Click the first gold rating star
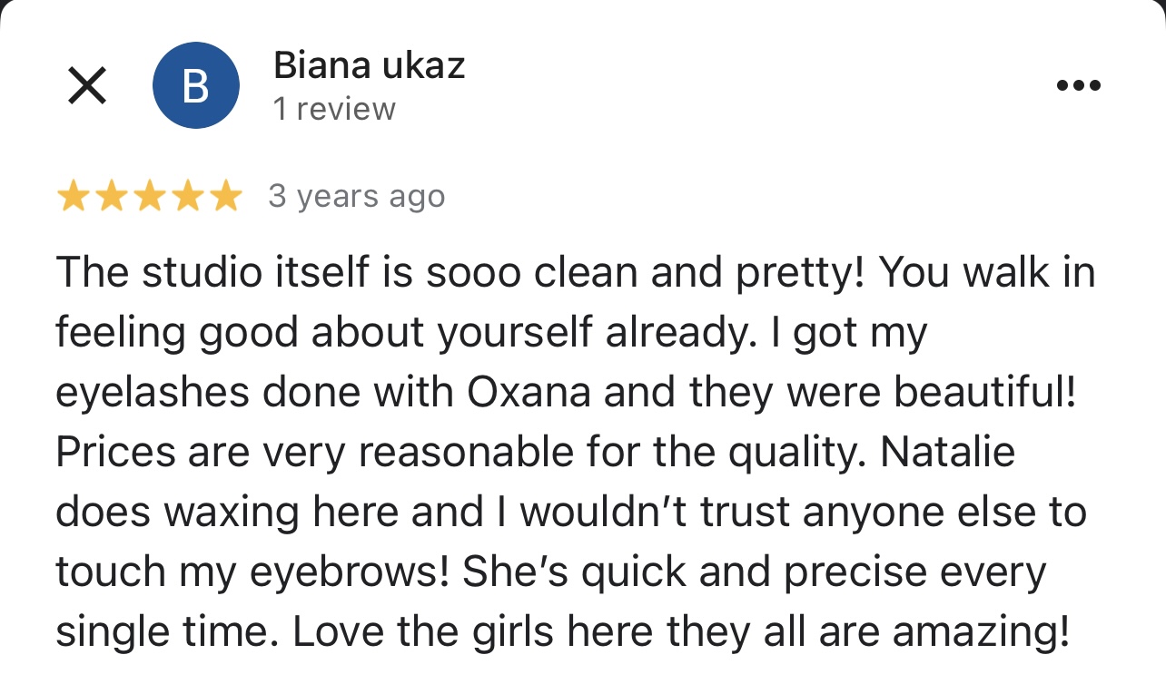 [x=72, y=197]
